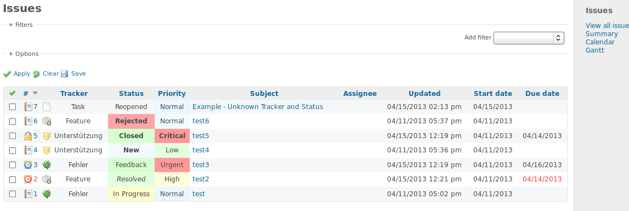Click the test issue link in row 1
629x211 pixels.
pyautogui.click(x=199, y=194)
